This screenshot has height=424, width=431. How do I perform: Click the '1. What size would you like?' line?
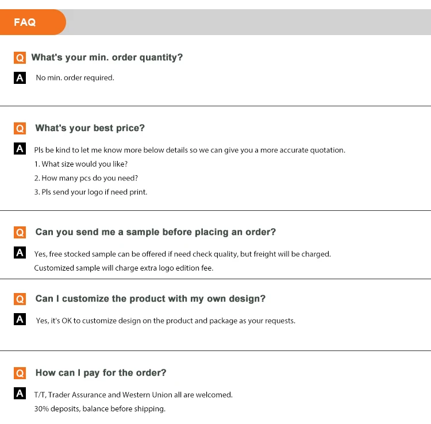[80, 164]
